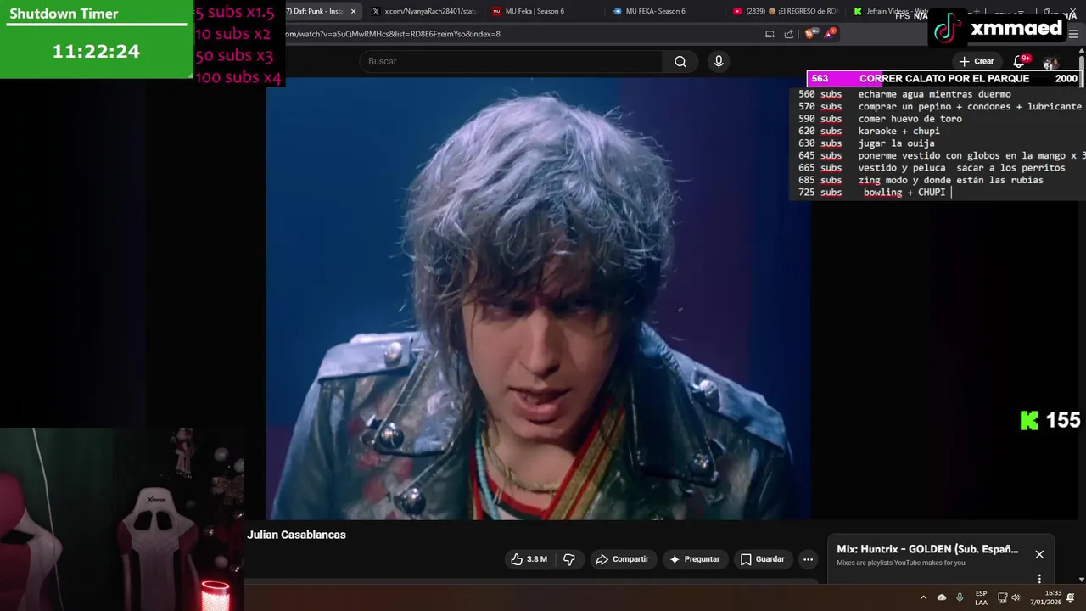
Task: Open the Mix playlist vertical dots menu
Action: click(1039, 579)
